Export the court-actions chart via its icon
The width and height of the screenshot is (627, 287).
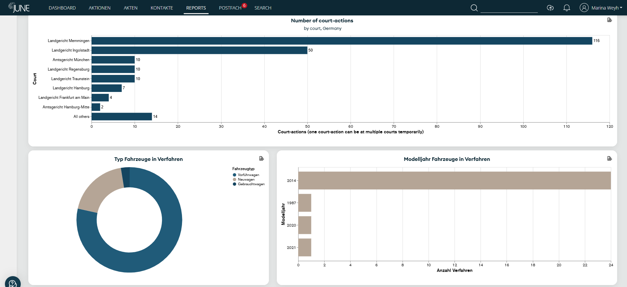pyautogui.click(x=609, y=20)
